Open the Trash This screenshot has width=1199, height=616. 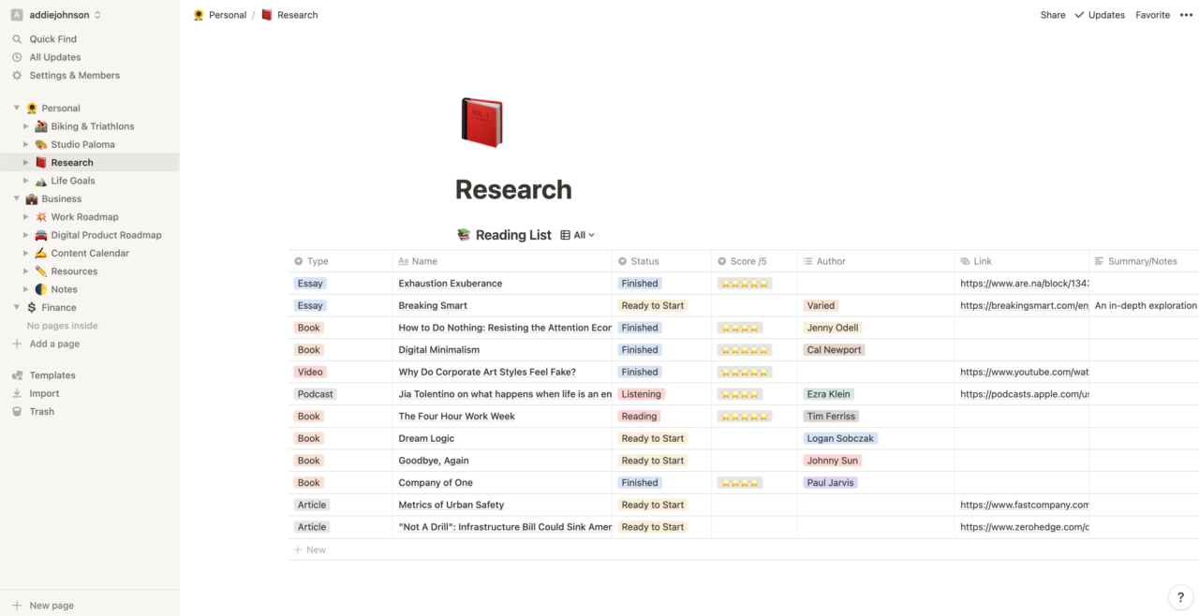(41, 411)
